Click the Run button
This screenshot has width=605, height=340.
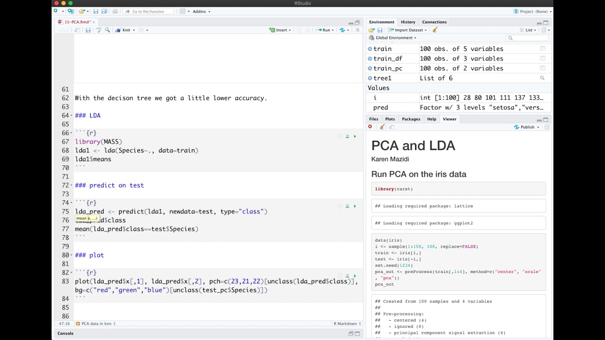click(323, 30)
